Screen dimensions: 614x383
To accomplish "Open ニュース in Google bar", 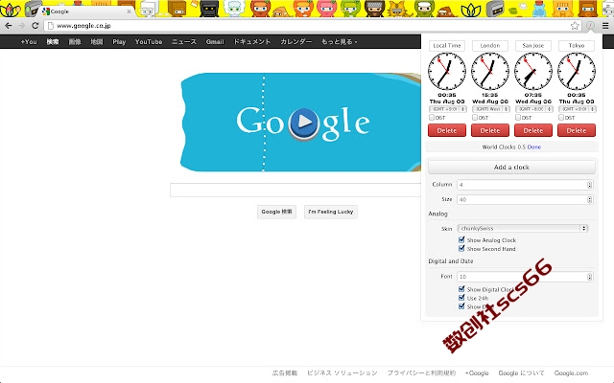I will pos(183,41).
